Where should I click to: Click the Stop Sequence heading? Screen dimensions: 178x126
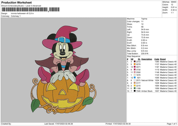click(x=133, y=56)
